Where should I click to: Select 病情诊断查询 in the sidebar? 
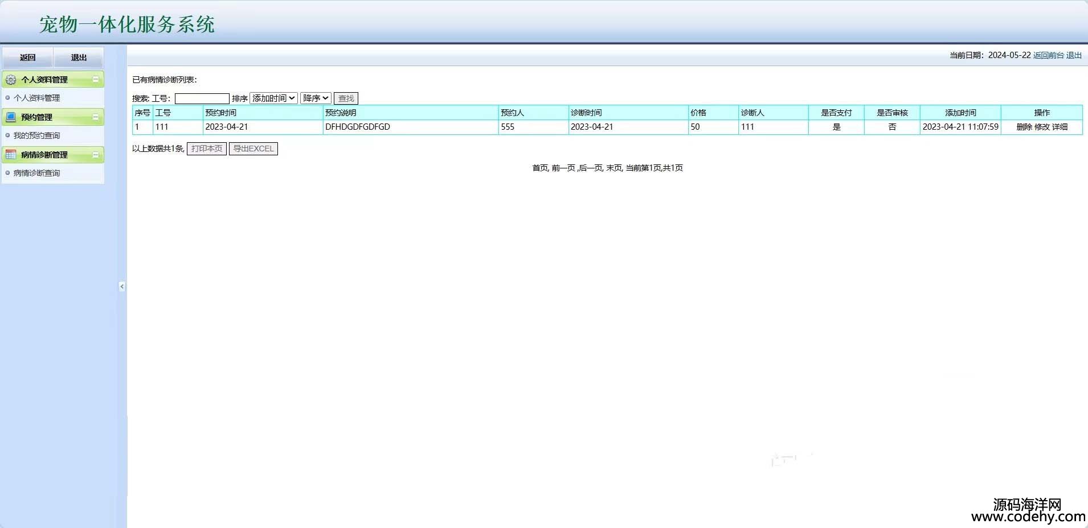tap(36, 173)
